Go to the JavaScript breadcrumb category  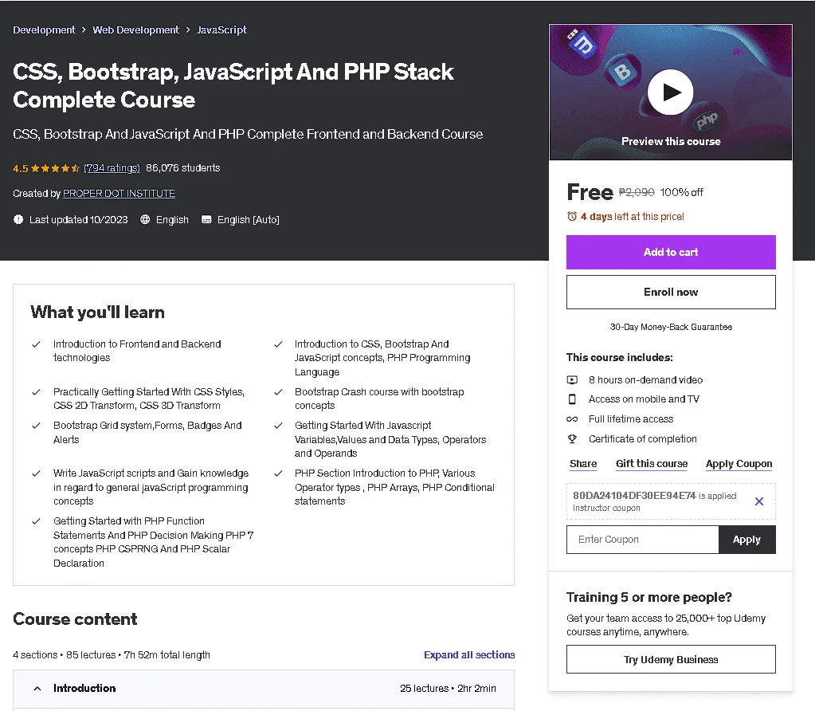pyautogui.click(x=221, y=29)
